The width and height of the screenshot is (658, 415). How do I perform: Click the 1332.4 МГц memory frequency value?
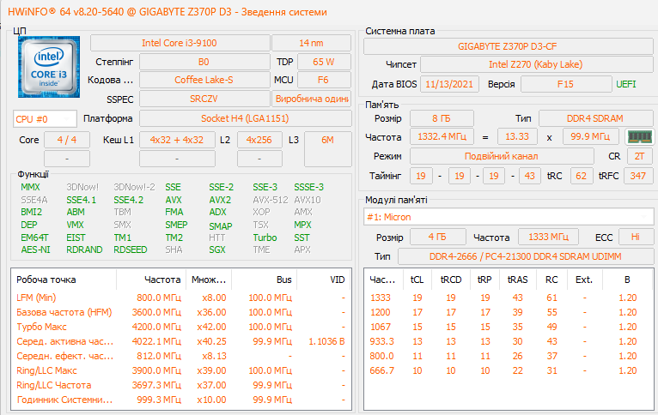[442, 136]
